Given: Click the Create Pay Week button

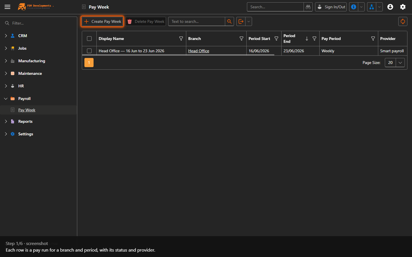Looking at the screenshot, I should click(x=102, y=21).
